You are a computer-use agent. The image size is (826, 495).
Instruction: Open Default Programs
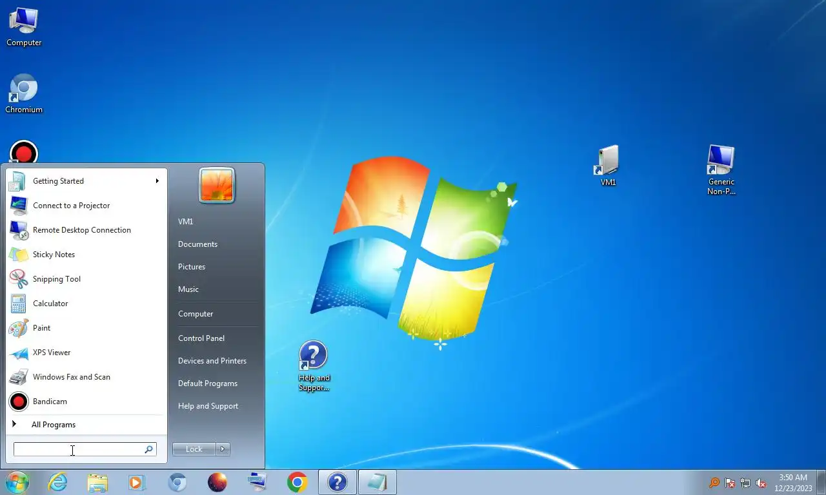pyautogui.click(x=208, y=383)
